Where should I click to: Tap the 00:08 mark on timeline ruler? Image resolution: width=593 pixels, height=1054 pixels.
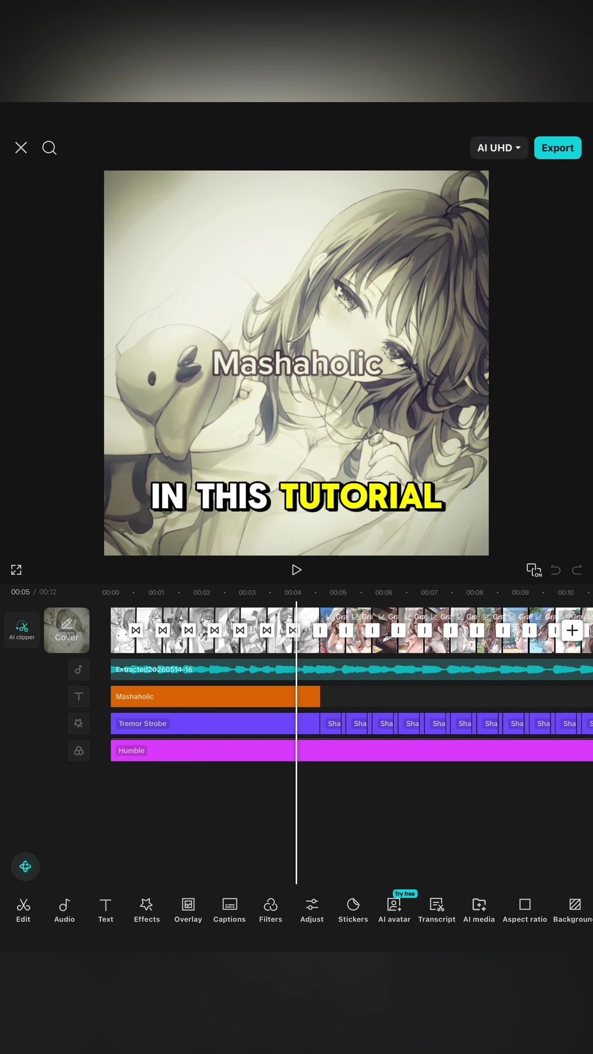coord(475,592)
